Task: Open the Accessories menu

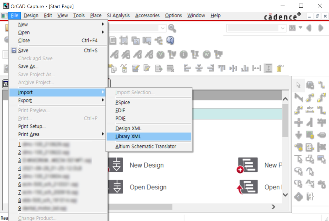Action: (x=147, y=15)
